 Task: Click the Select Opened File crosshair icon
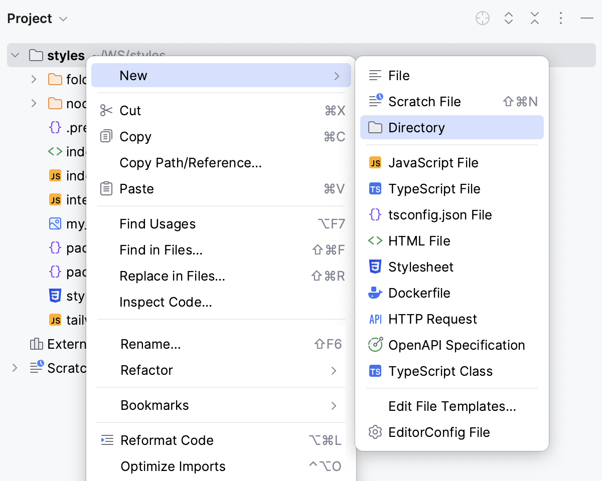point(482,18)
